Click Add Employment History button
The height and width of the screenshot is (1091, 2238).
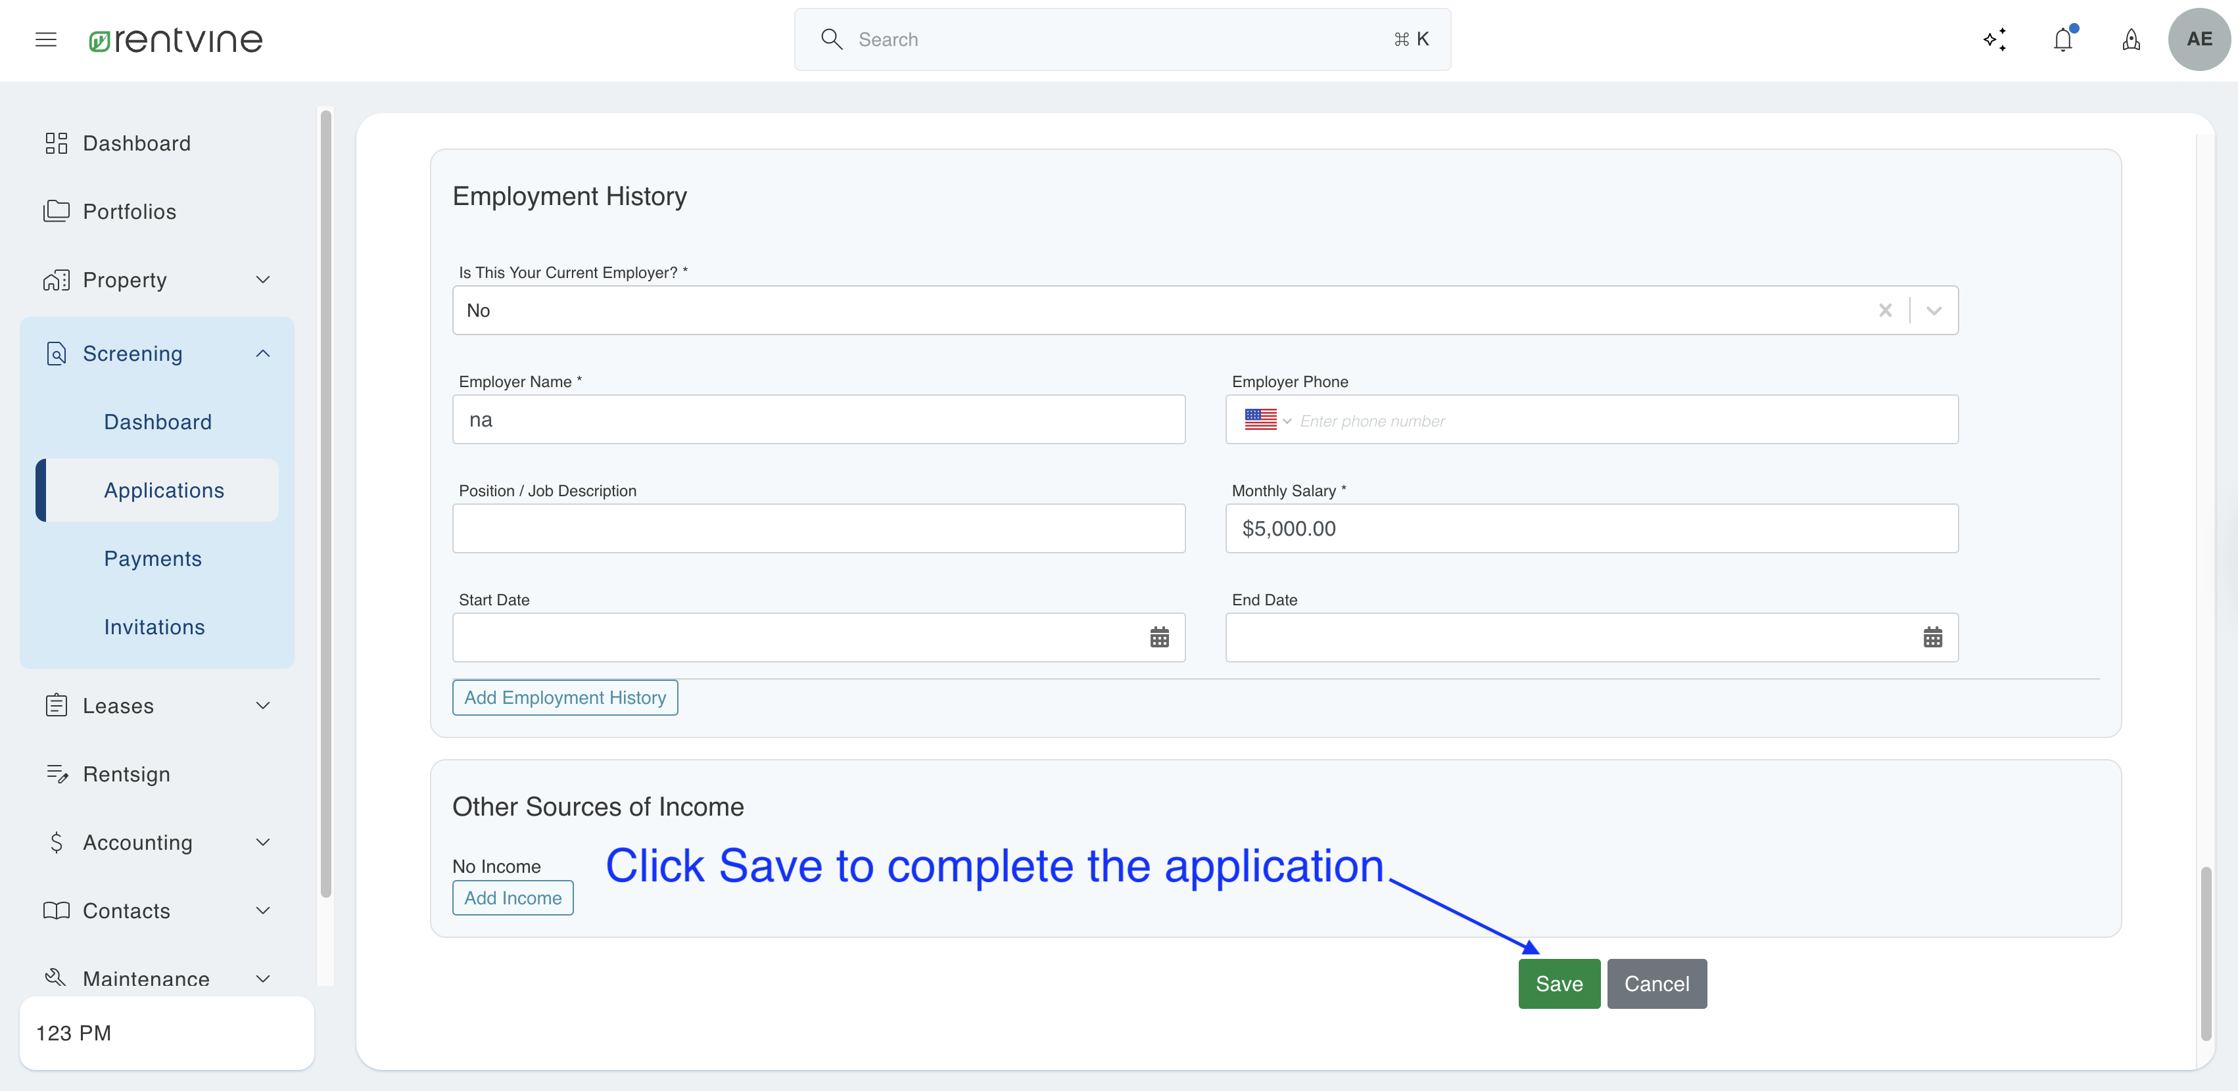(565, 697)
